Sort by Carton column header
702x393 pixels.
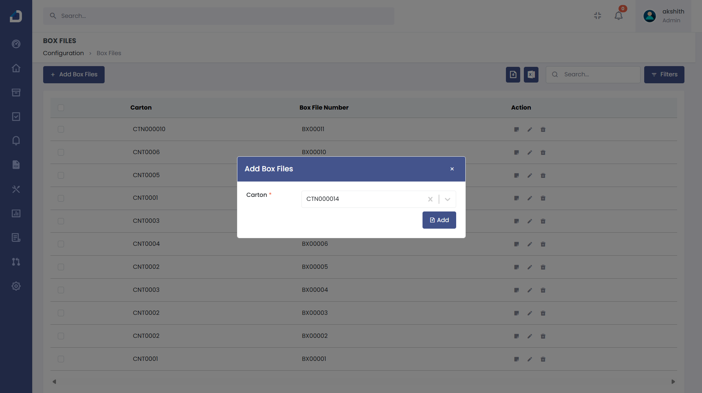coord(141,108)
